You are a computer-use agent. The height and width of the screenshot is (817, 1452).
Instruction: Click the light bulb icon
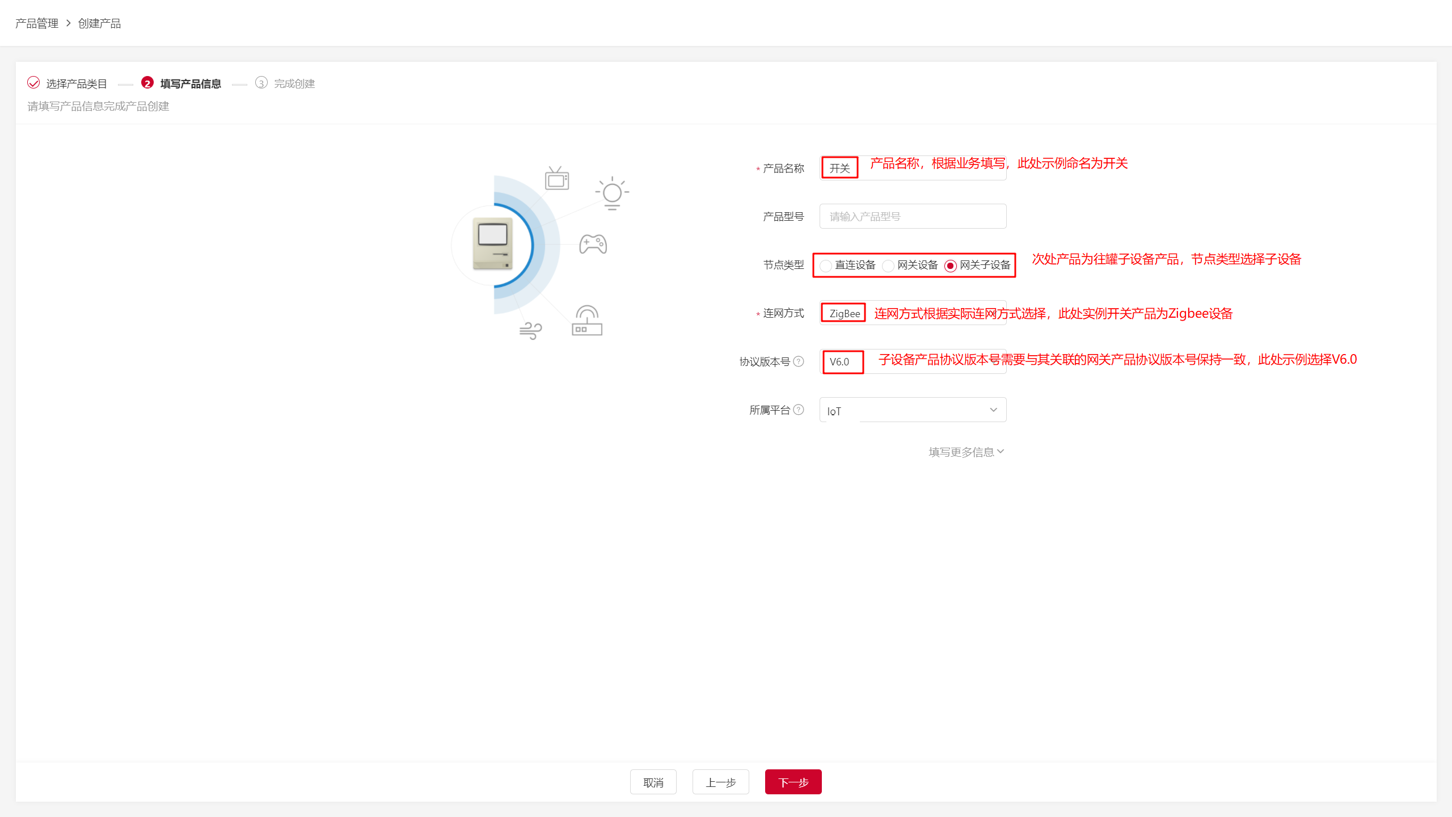pyautogui.click(x=612, y=193)
